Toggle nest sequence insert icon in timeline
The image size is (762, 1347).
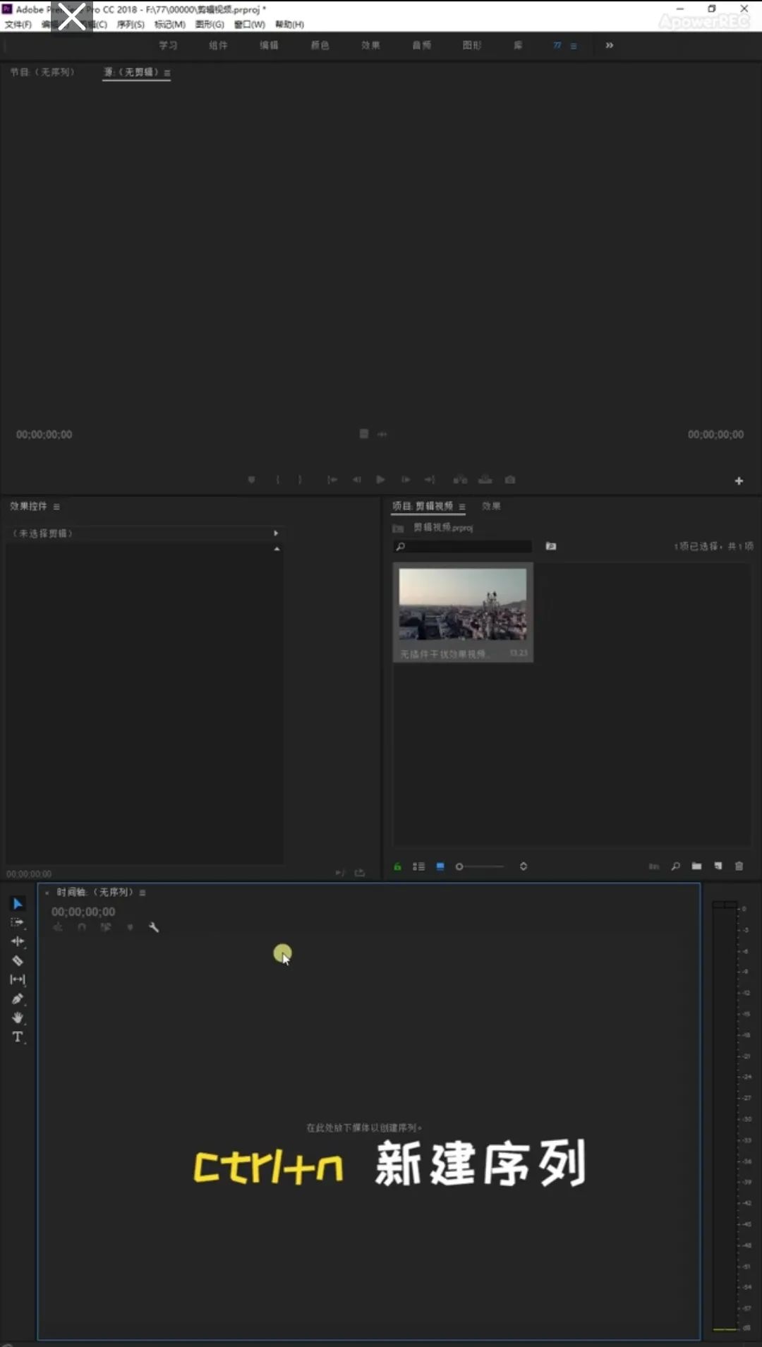pyautogui.click(x=58, y=927)
